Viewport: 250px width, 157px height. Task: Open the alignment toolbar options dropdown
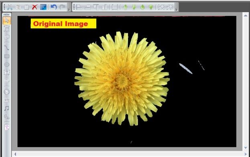(177, 10)
